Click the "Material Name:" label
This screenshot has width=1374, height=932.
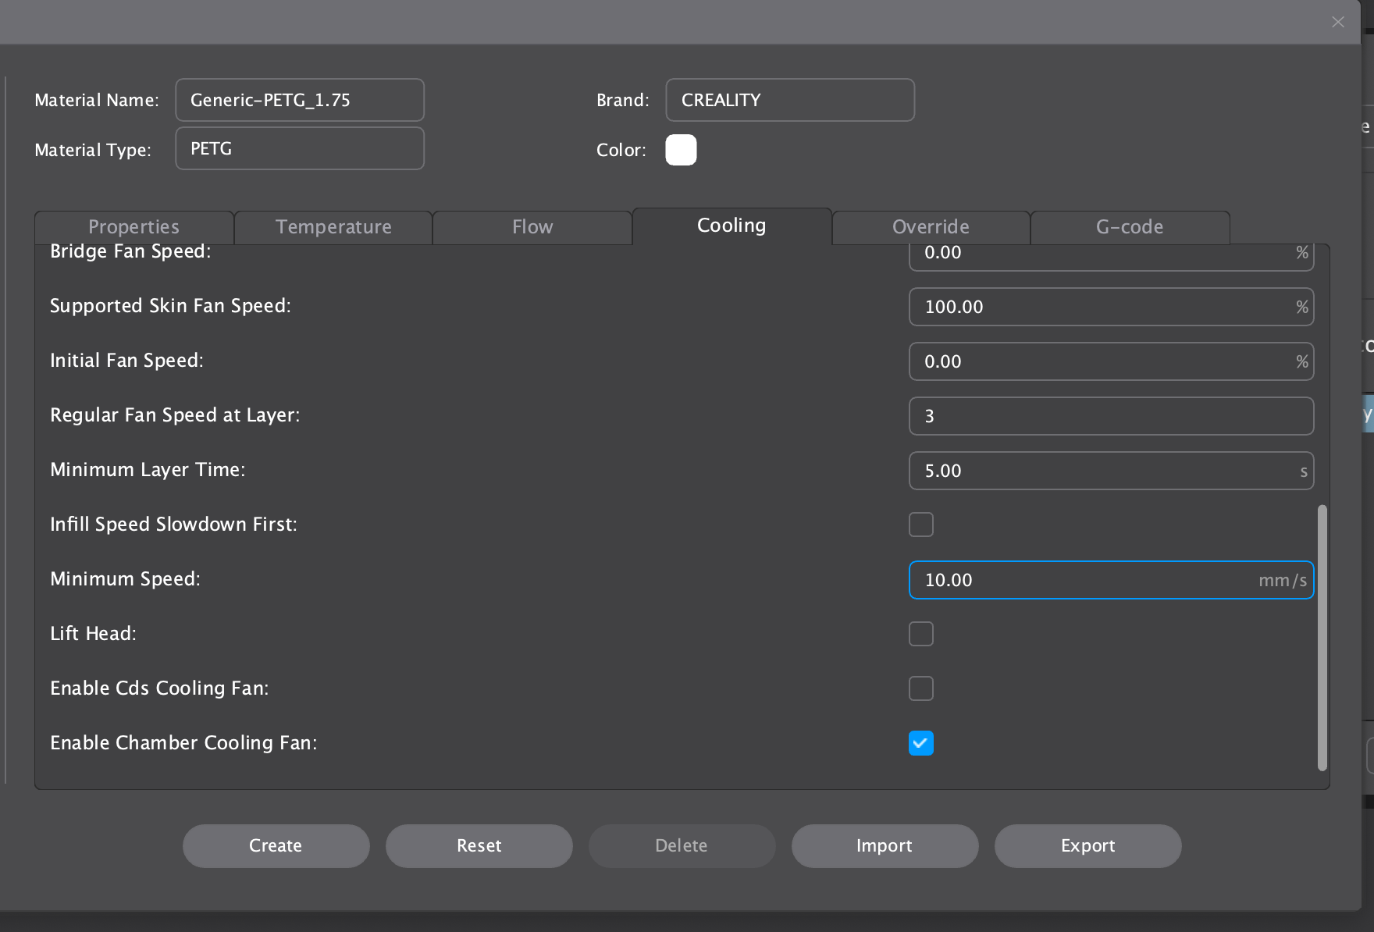tap(97, 100)
